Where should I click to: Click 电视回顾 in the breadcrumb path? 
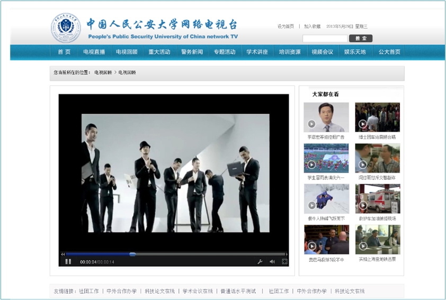103,72
